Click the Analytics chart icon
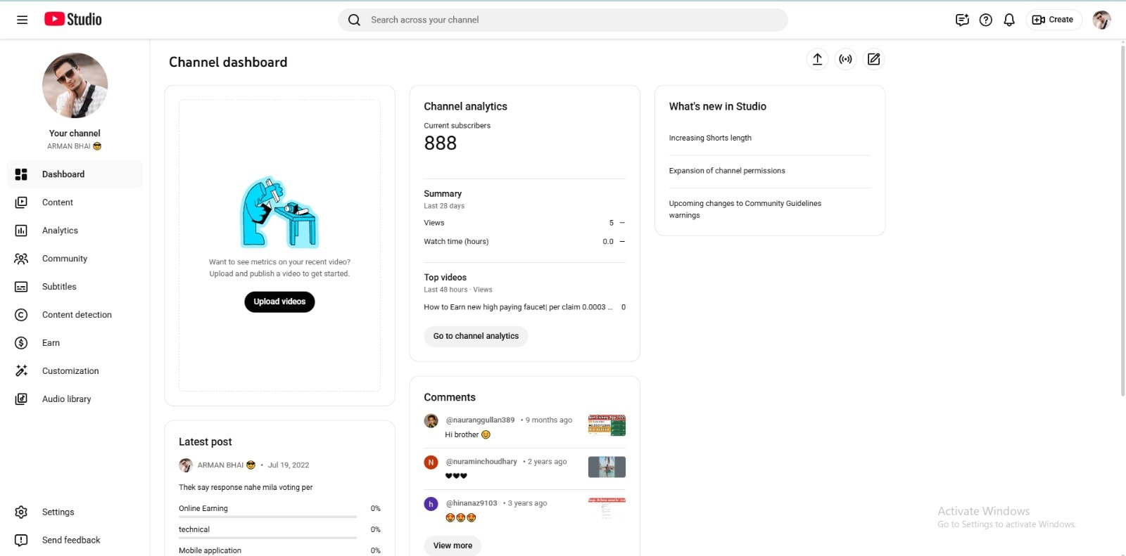 click(x=21, y=231)
